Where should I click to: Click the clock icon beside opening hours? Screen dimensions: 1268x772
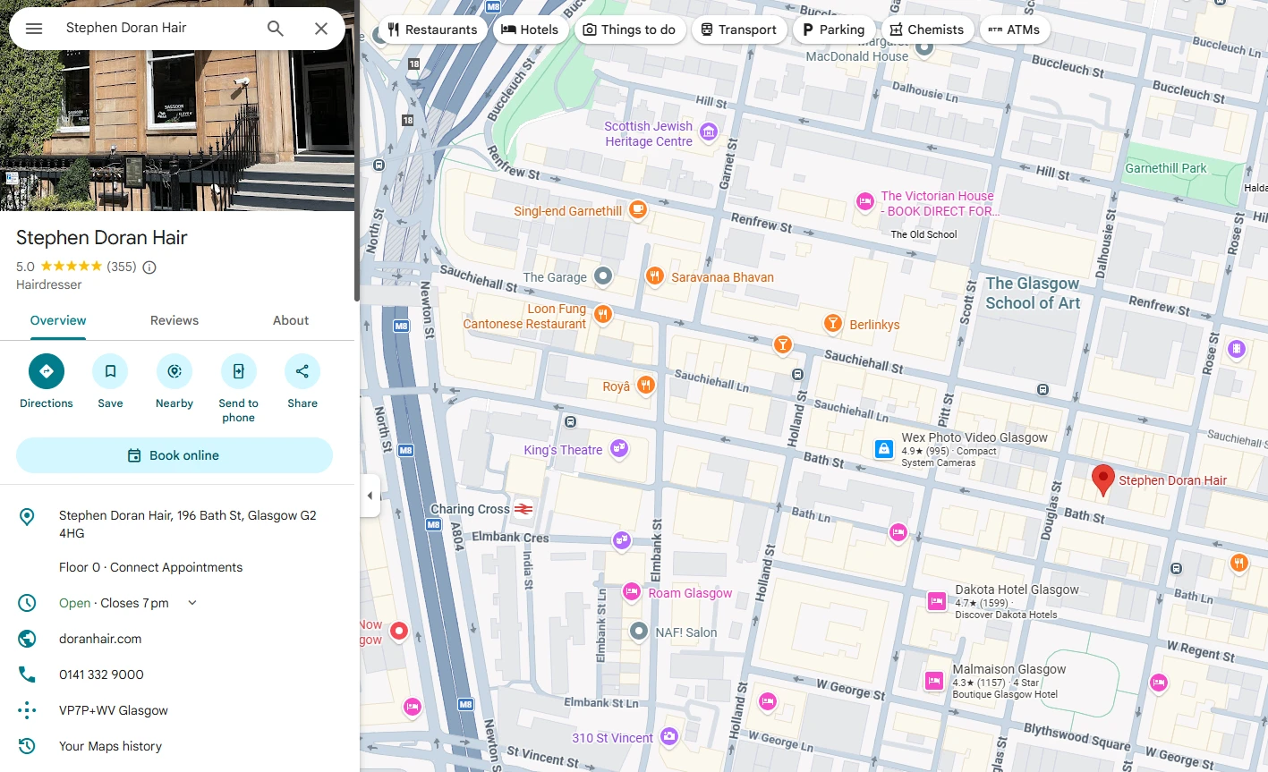[x=27, y=603]
